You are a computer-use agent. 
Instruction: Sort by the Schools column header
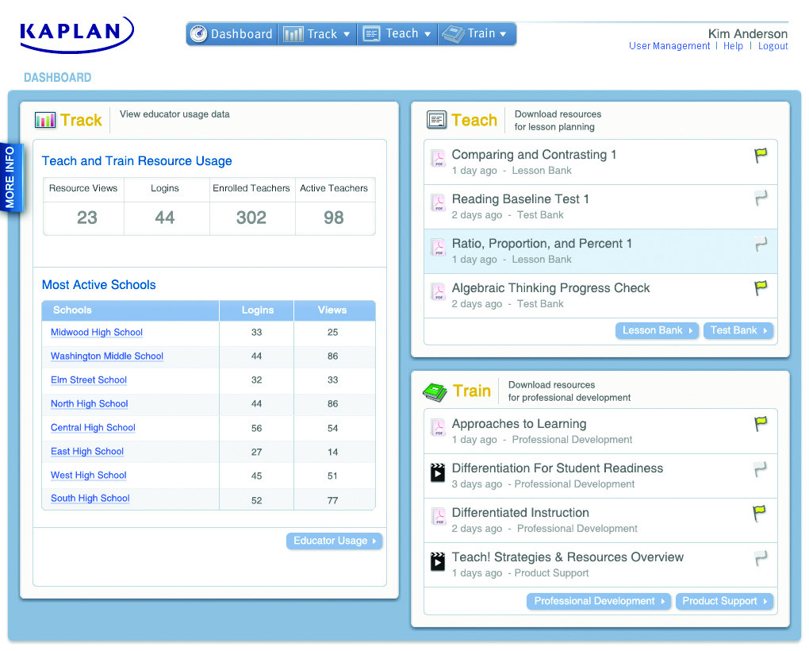[131, 310]
